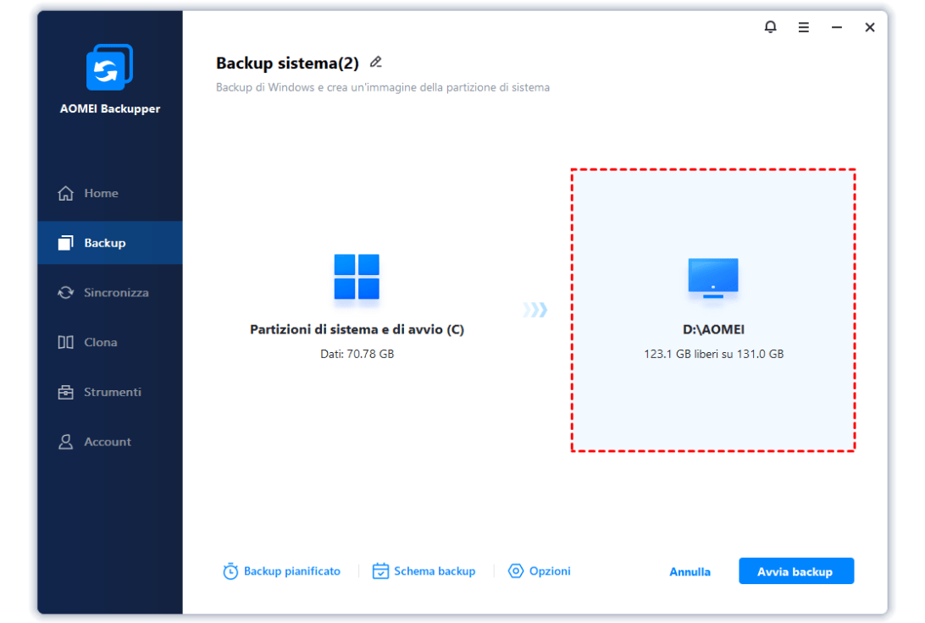Click the Dati: 70.78 GB text
The image size is (925, 623).
(357, 354)
